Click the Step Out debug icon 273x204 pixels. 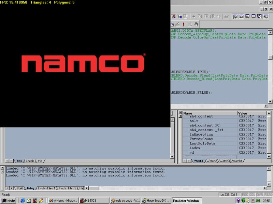point(212,16)
